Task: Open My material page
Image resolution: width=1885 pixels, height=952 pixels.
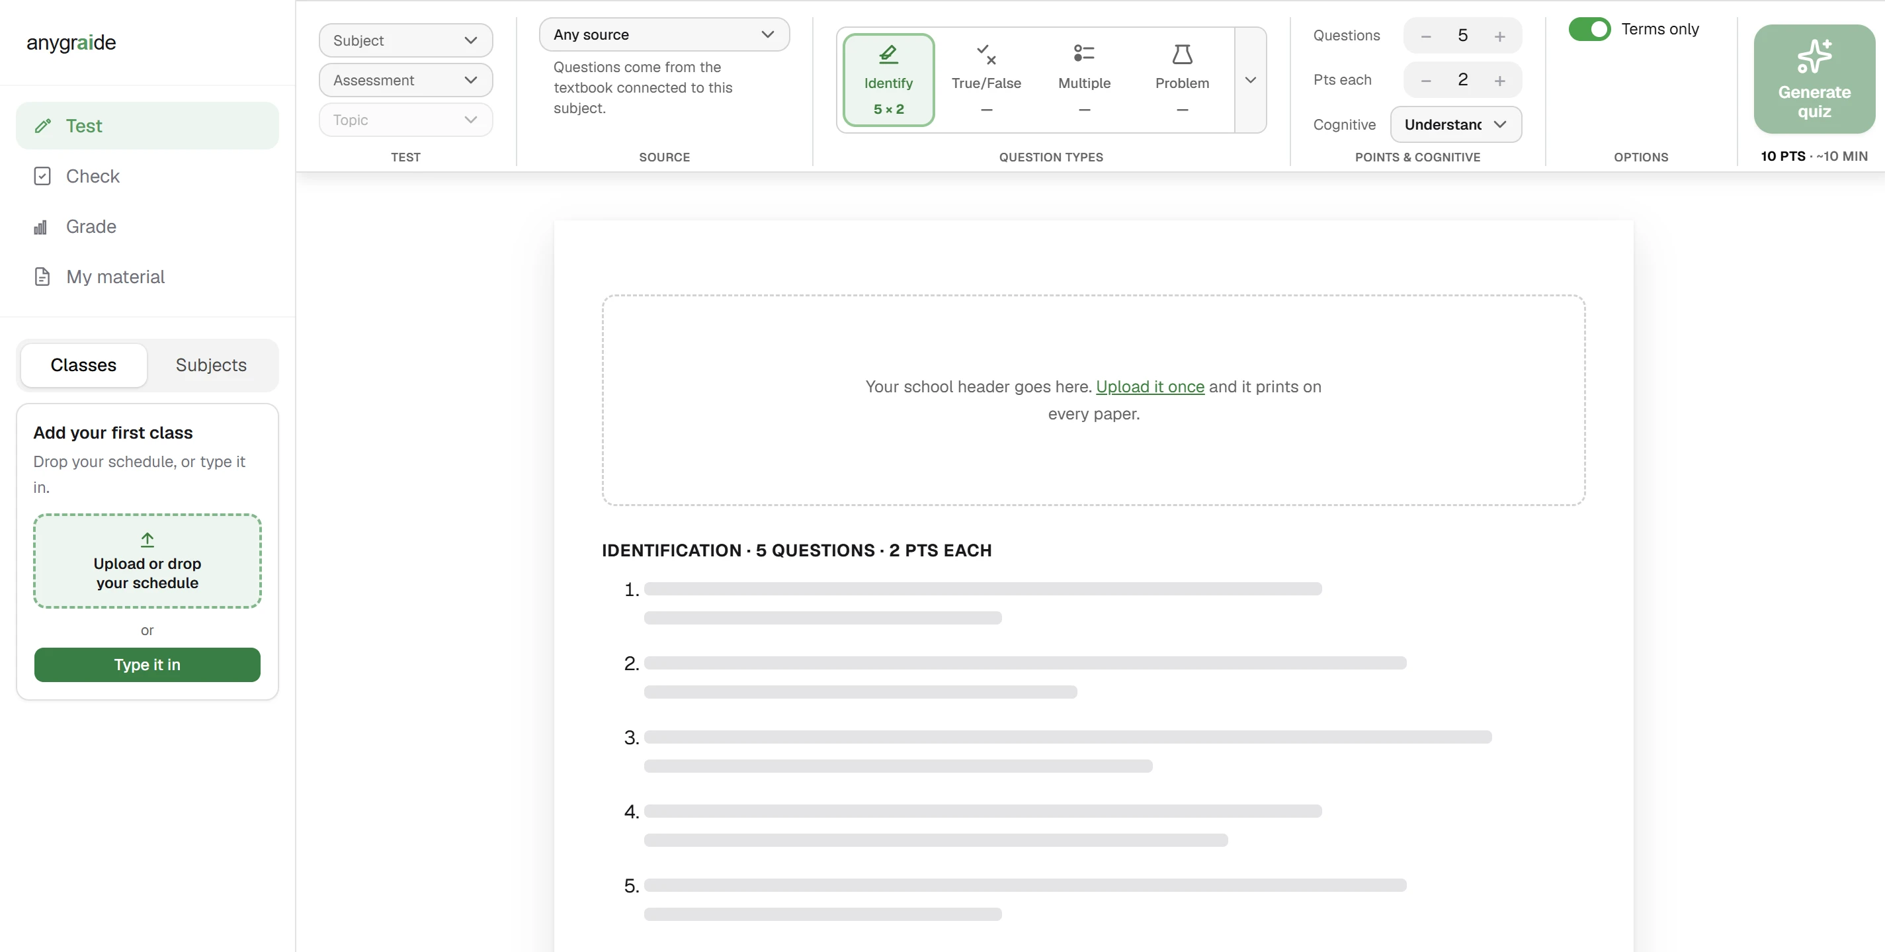Action: coord(147,277)
